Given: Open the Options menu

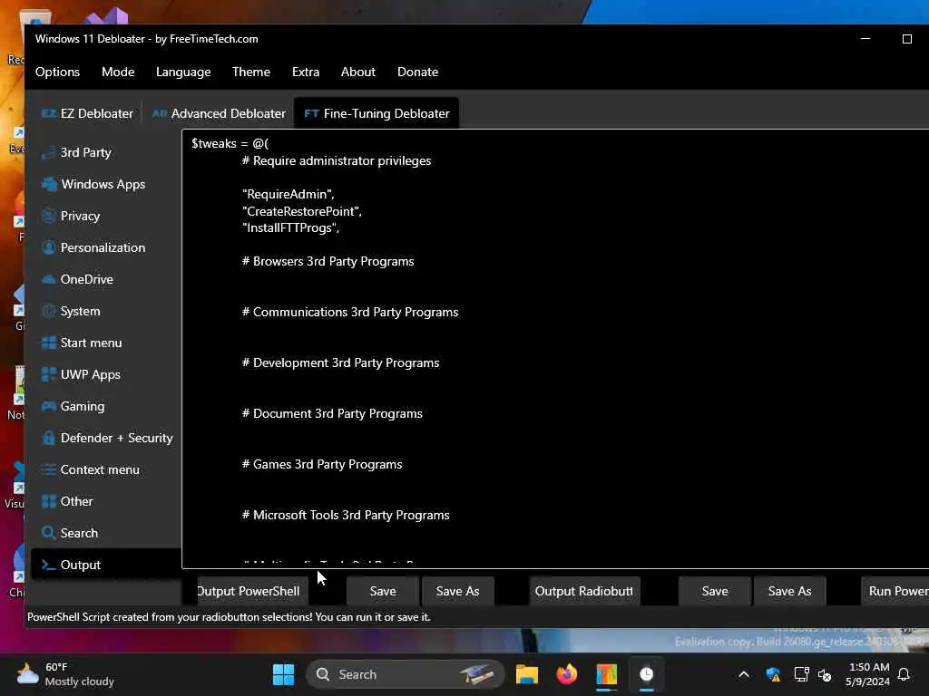Looking at the screenshot, I should pos(57,72).
